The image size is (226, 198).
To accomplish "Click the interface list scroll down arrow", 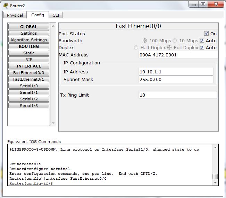I will pos(53,123).
